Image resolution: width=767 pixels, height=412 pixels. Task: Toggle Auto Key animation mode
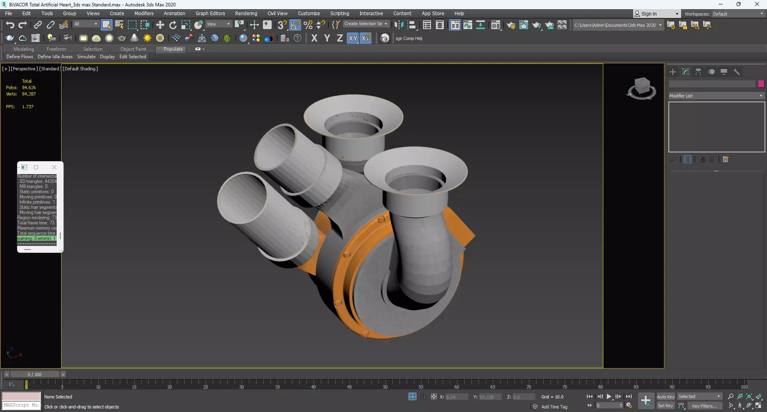click(666, 396)
